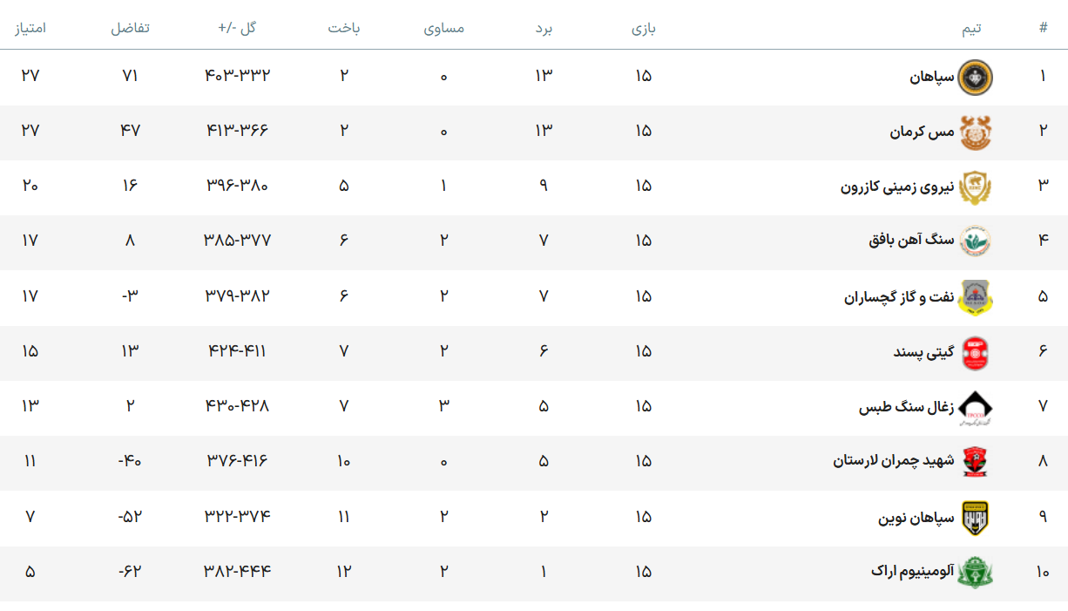Click the شهید چمران لارستان logo

[976, 463]
